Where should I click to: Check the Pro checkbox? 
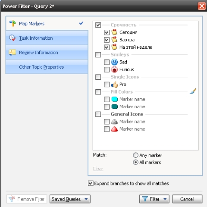pos(107,85)
